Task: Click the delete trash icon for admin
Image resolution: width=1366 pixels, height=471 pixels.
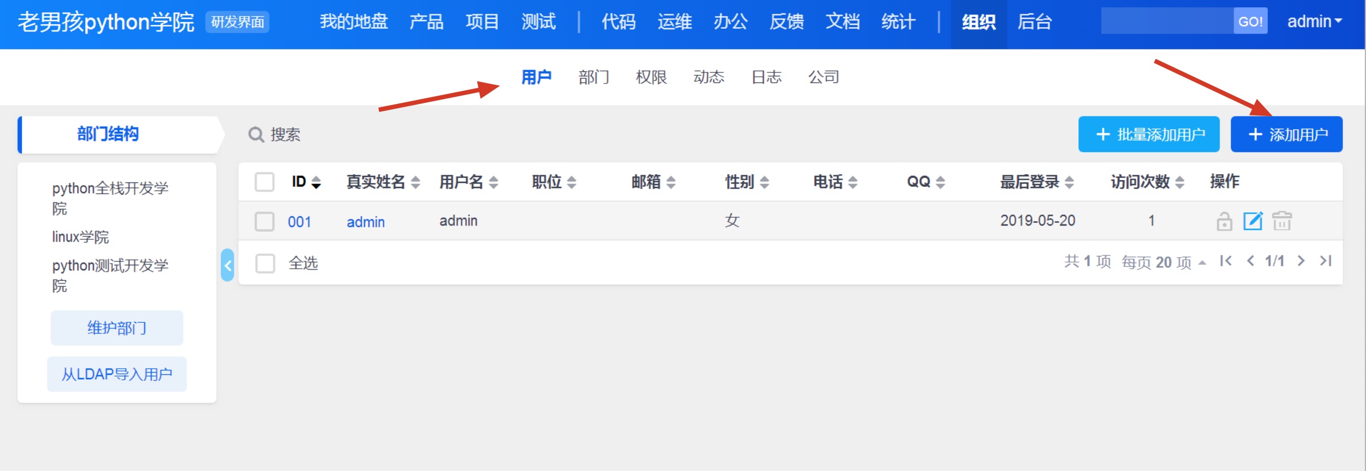Action: (x=1281, y=221)
